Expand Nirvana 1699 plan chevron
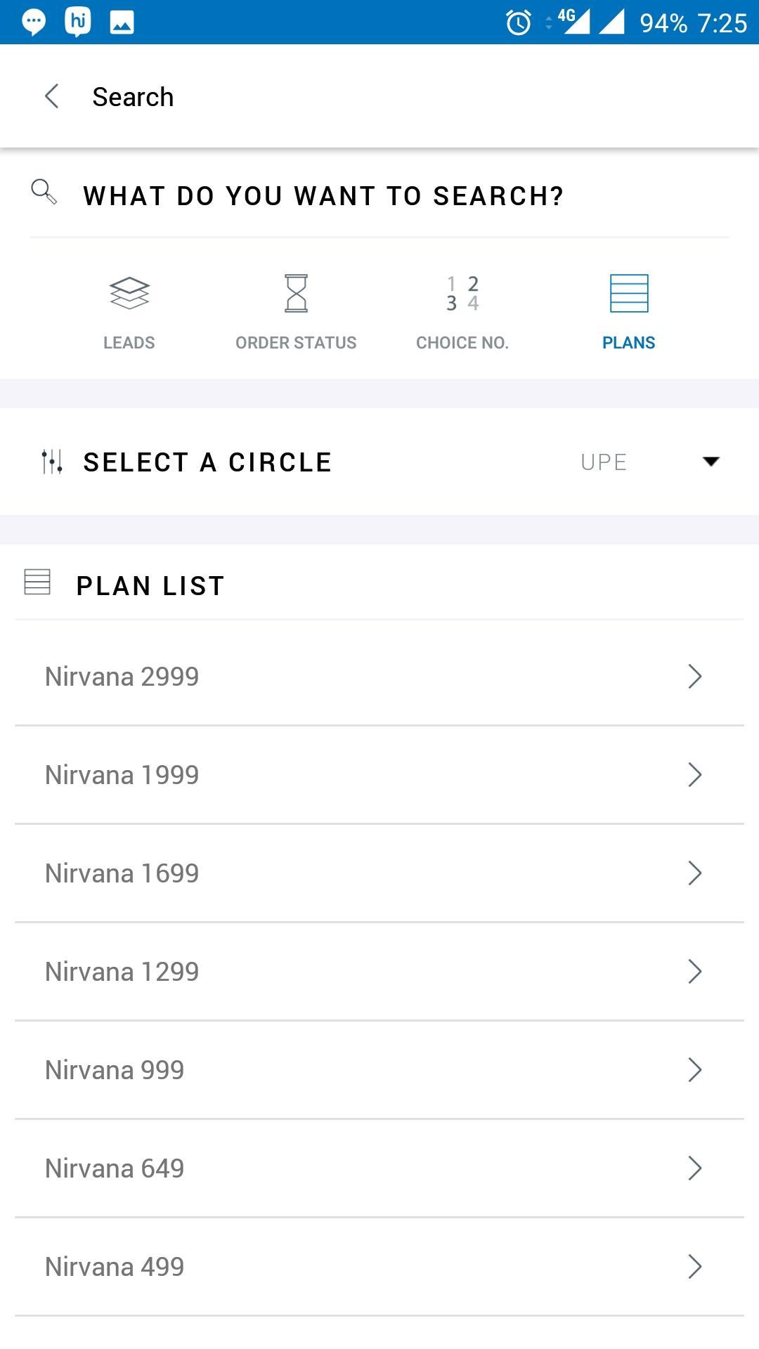 pos(694,873)
